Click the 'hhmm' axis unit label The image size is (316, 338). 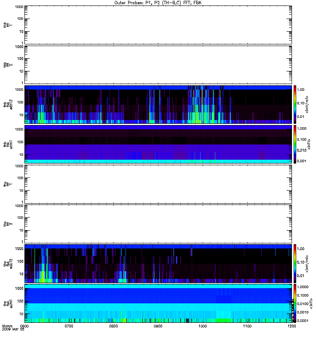click(x=7, y=326)
